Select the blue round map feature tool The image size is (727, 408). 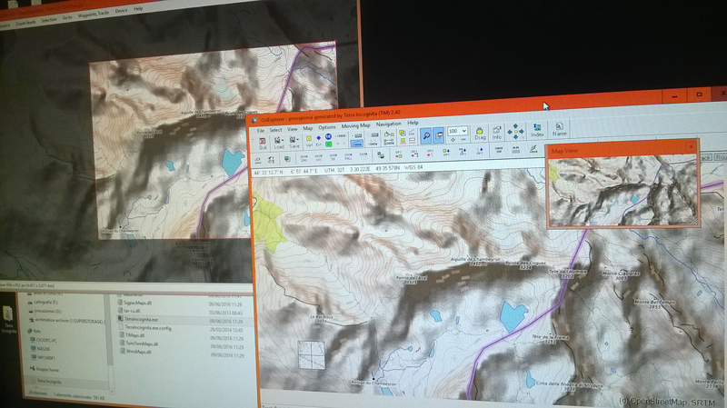click(328, 136)
